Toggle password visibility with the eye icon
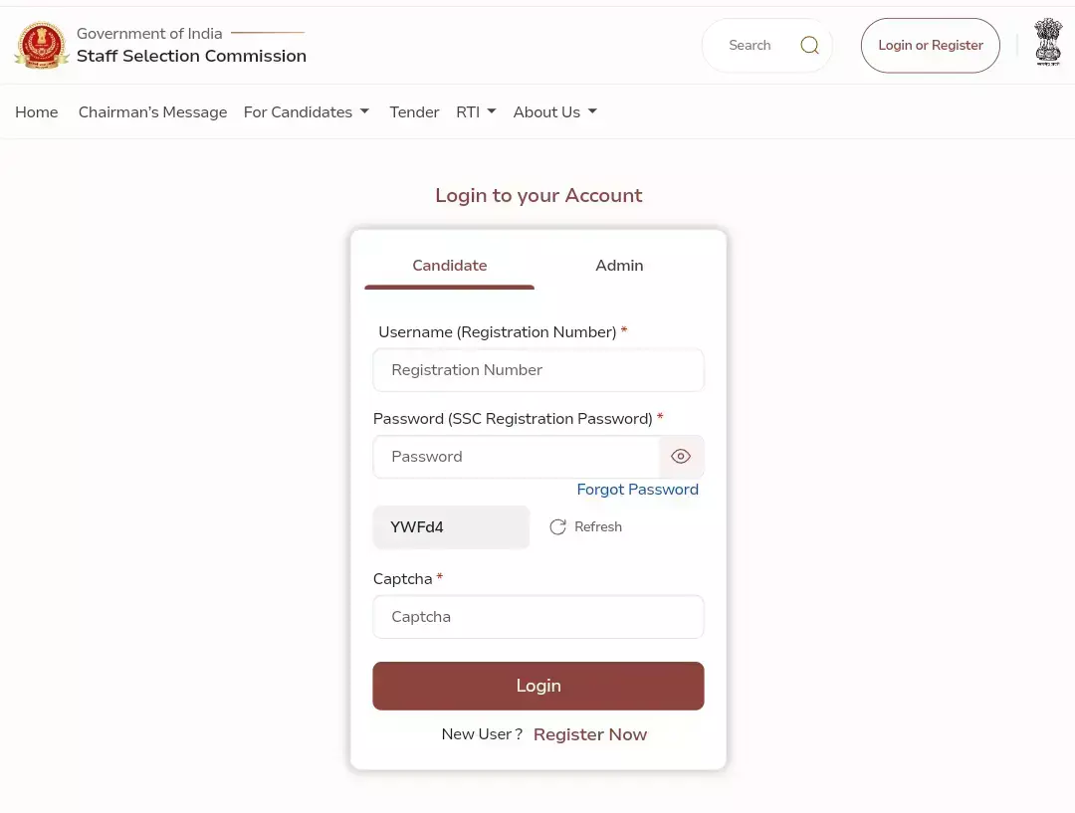This screenshot has height=813, width=1075. pos(681,457)
